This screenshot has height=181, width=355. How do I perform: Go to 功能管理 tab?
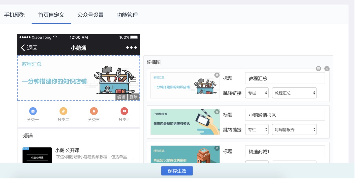[127, 15]
